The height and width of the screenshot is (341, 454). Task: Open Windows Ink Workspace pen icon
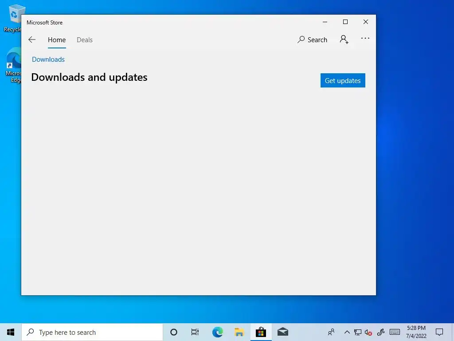(381, 332)
